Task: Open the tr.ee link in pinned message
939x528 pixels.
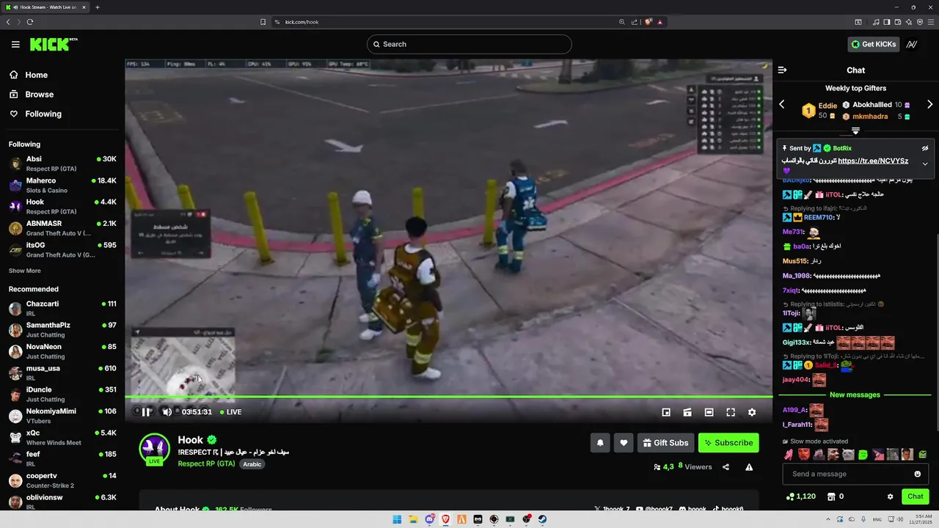Action: (873, 161)
